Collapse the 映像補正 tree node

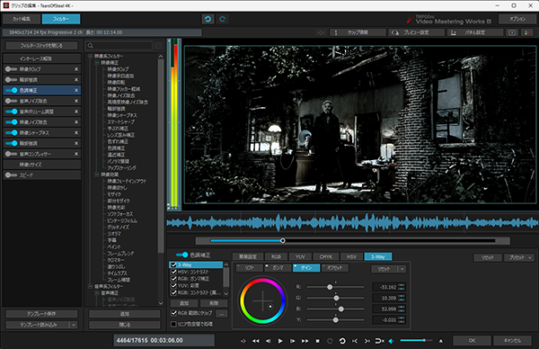pos(97,63)
